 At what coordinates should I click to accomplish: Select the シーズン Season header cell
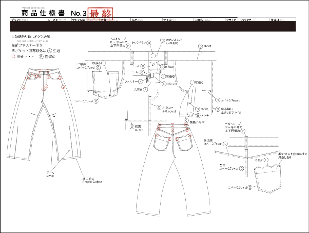59,20
